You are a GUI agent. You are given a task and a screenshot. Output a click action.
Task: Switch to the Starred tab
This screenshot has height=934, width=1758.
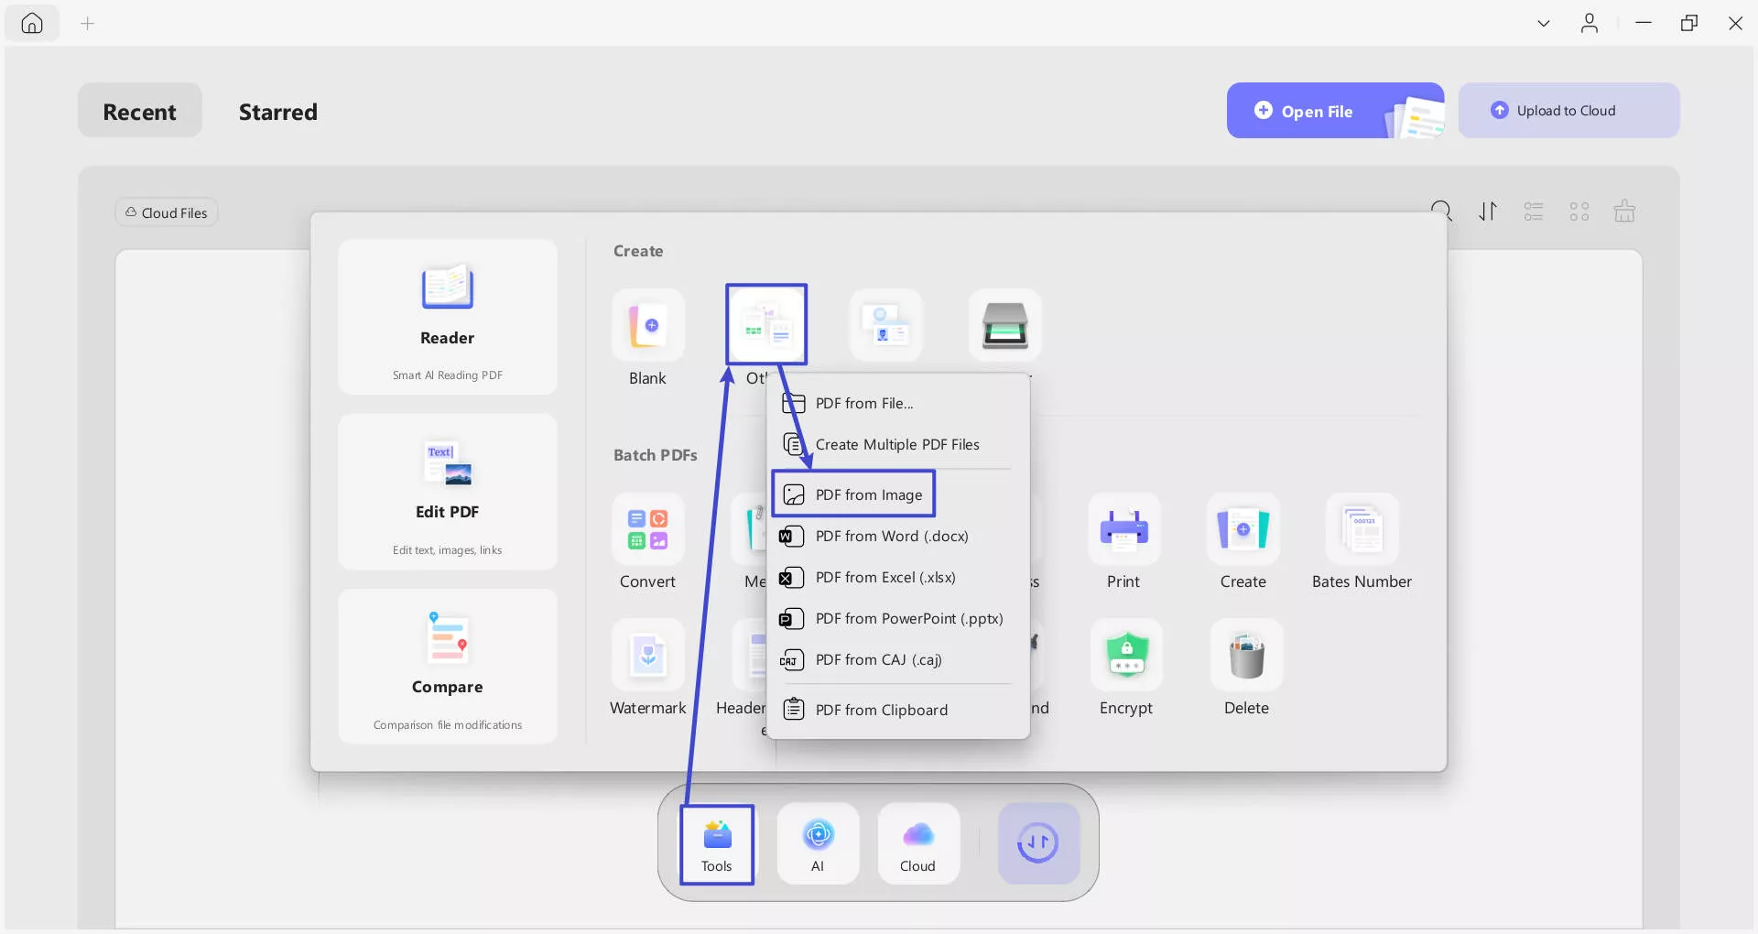[278, 112]
